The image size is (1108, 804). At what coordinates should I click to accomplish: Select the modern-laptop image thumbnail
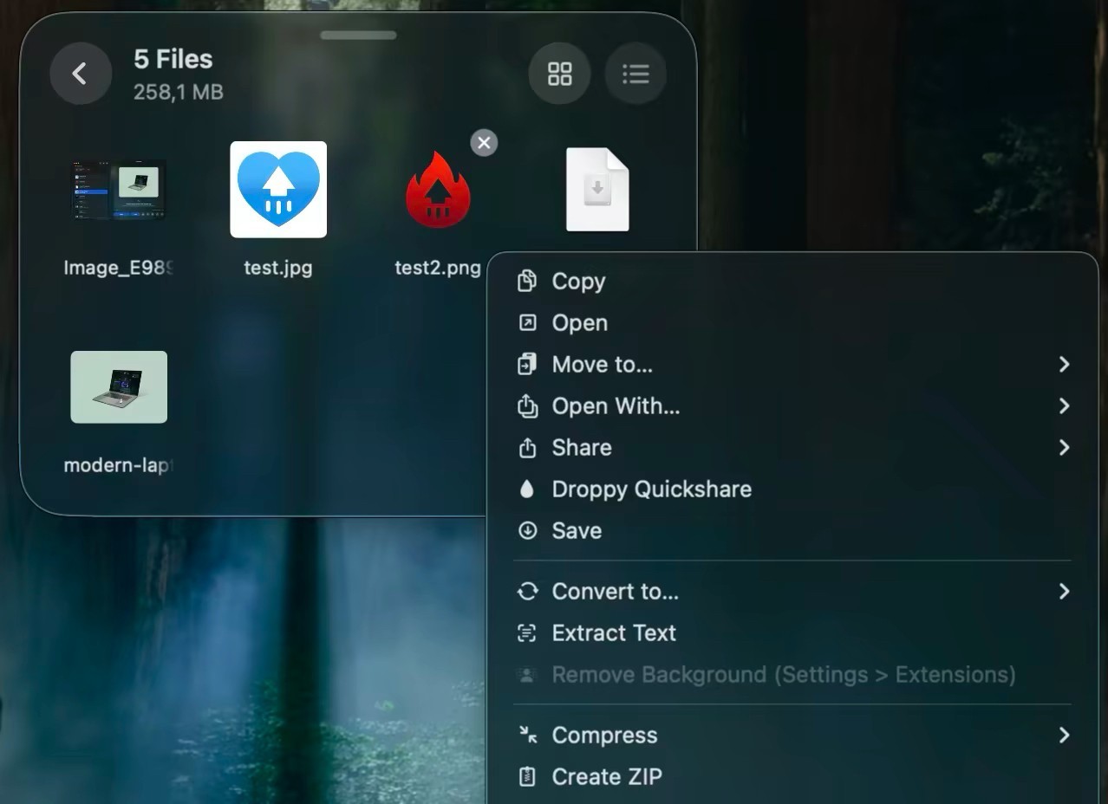point(119,387)
